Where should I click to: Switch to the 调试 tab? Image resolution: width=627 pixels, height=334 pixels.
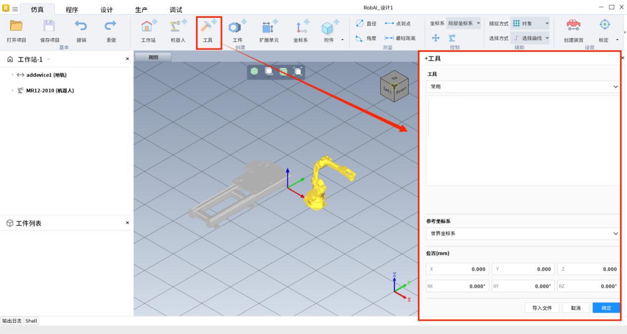tap(176, 10)
